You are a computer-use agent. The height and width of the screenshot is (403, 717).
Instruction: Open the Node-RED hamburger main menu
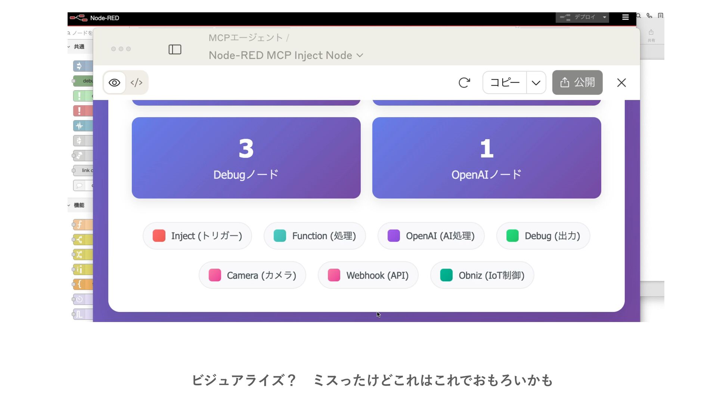tap(626, 17)
